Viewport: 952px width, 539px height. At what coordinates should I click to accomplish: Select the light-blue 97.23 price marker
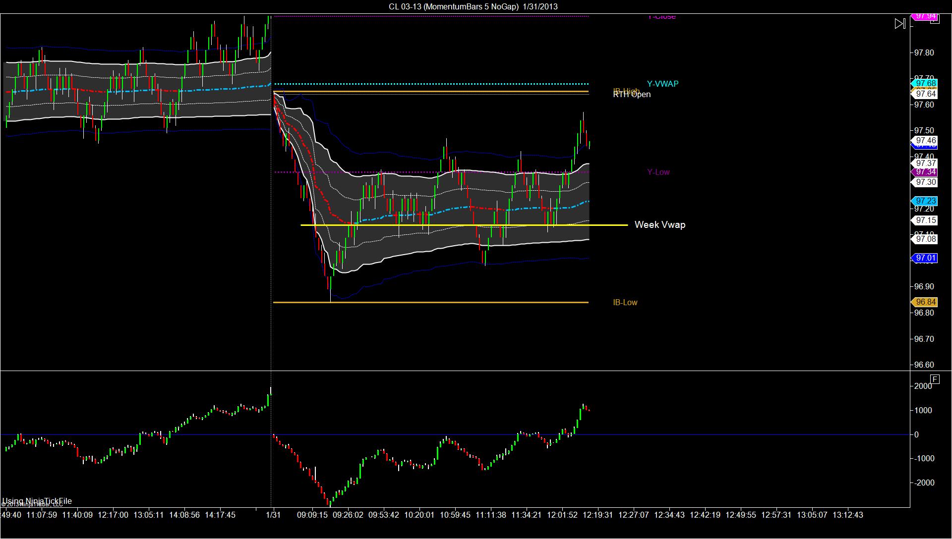pos(925,201)
